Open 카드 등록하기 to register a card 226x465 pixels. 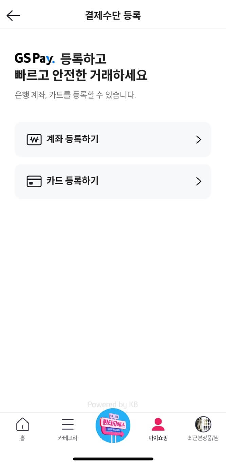coord(113,181)
